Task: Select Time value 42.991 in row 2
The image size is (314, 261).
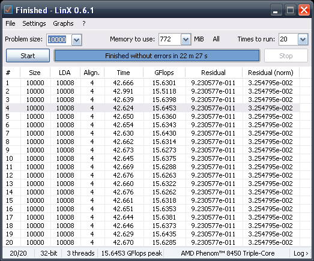Action: coord(123,91)
